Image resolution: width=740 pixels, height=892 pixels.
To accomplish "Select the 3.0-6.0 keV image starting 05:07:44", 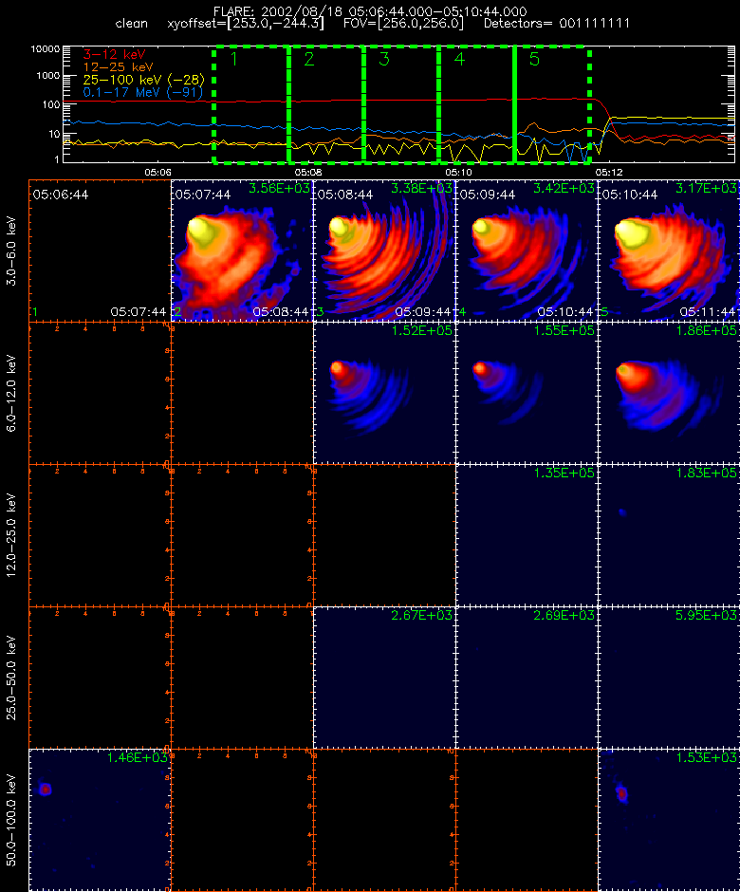I will click(x=242, y=251).
